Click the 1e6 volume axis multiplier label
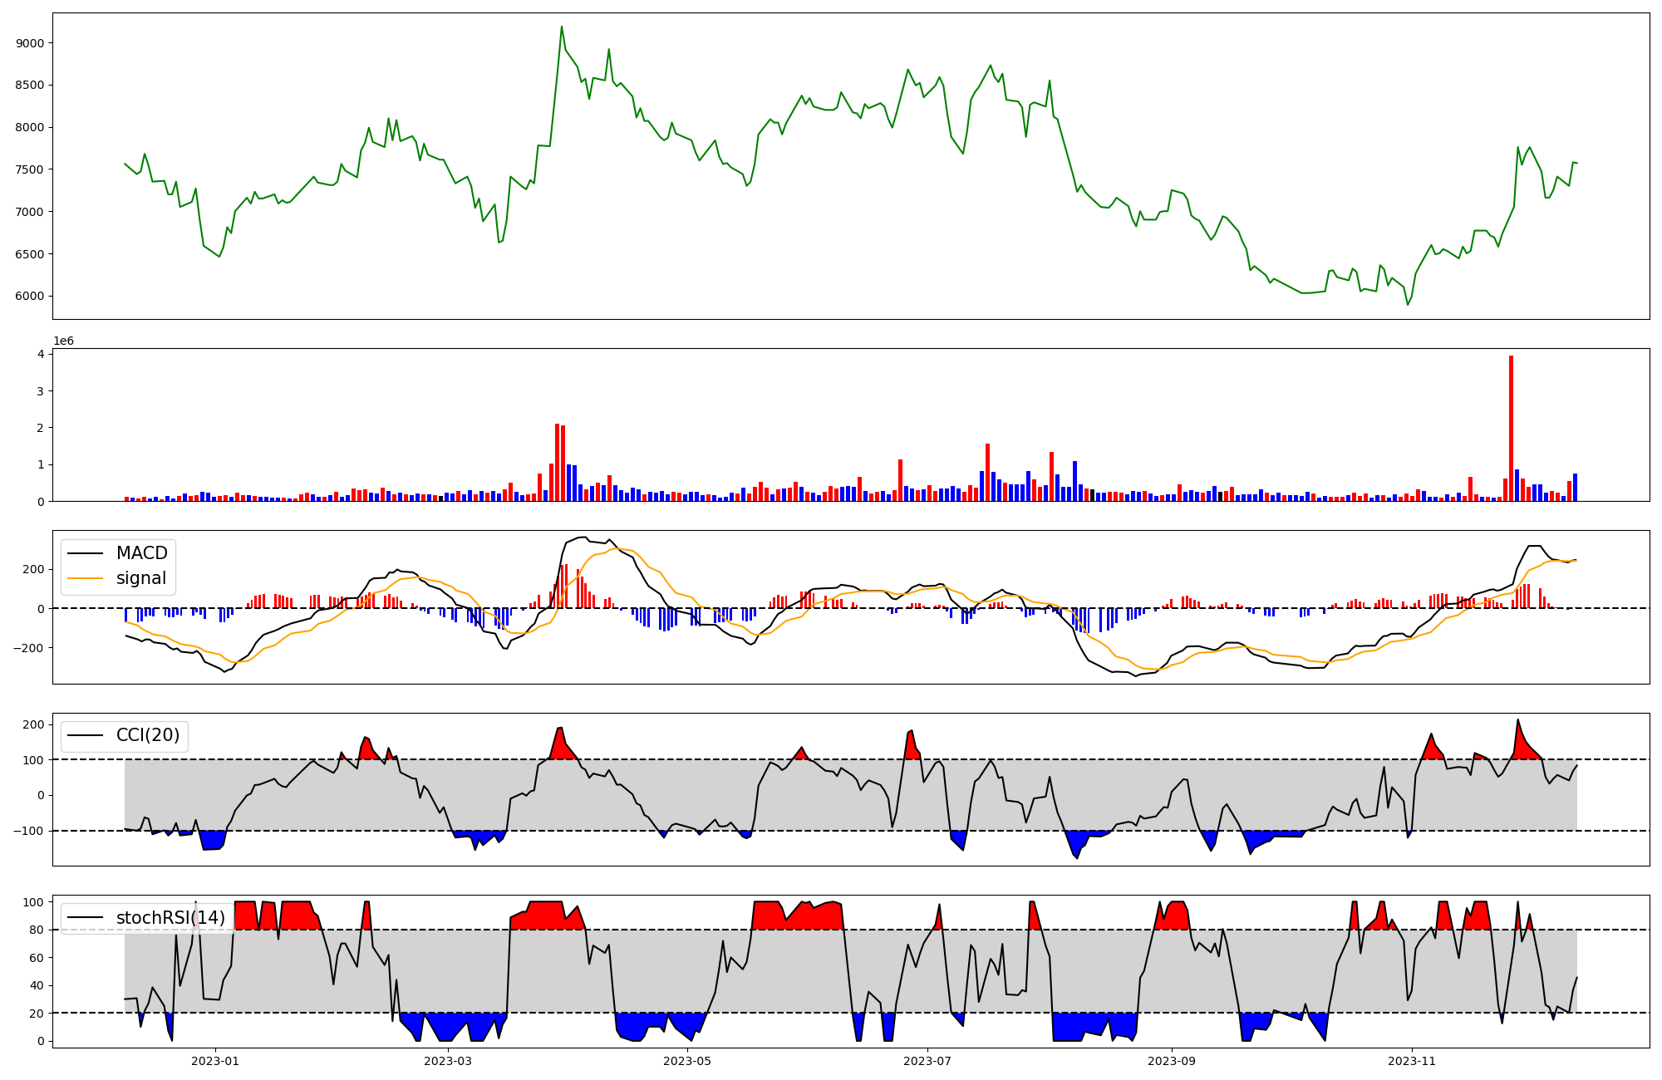Image resolution: width=1662 pixels, height=1080 pixels. (63, 341)
